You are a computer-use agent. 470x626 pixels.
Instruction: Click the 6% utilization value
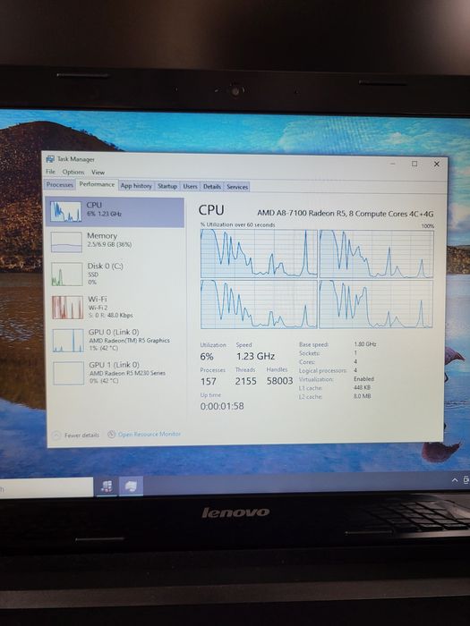coord(207,357)
